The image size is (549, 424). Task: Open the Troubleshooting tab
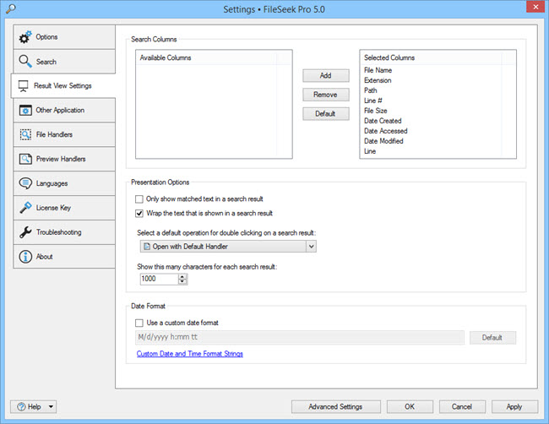point(64,232)
